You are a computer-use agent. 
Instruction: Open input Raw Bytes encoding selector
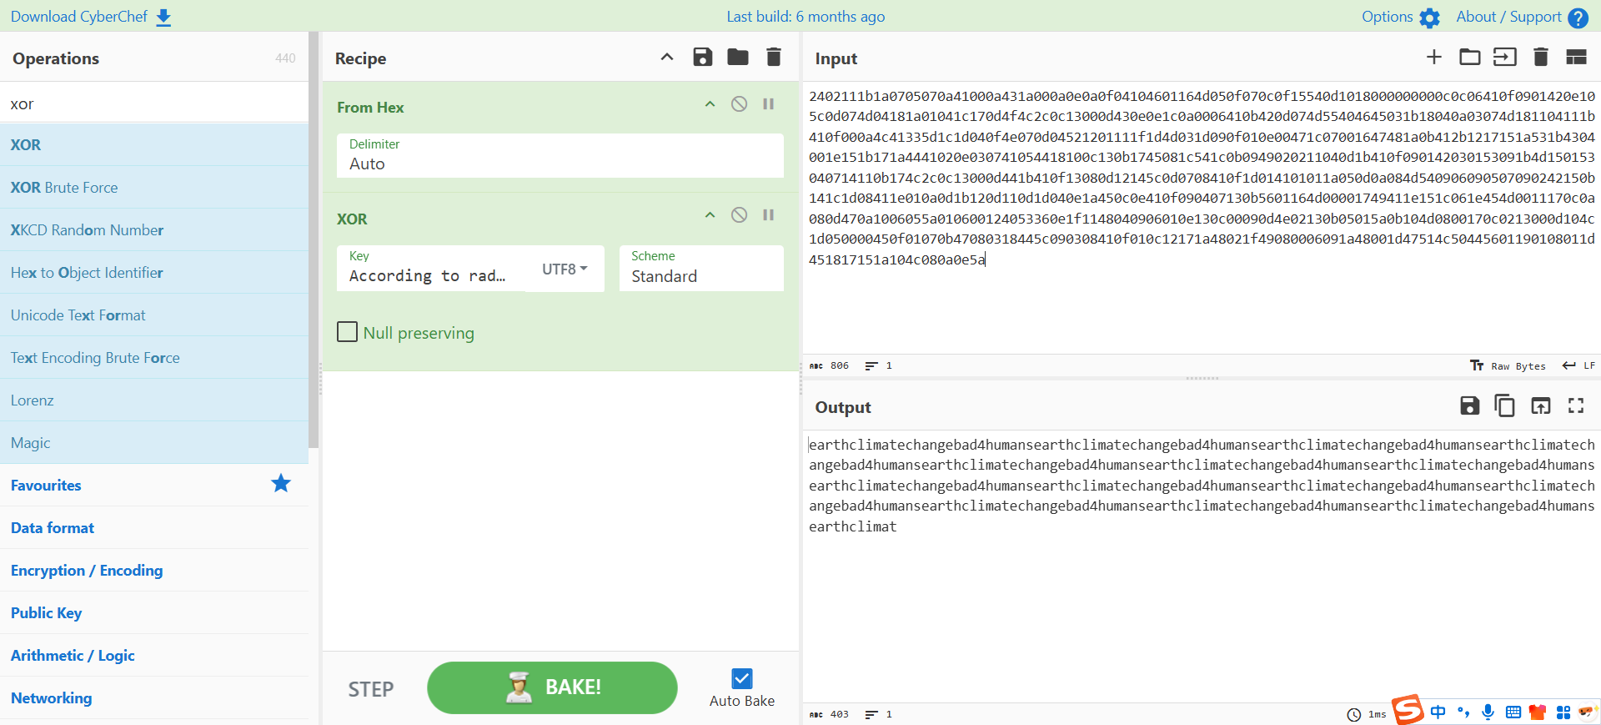[1508, 365]
